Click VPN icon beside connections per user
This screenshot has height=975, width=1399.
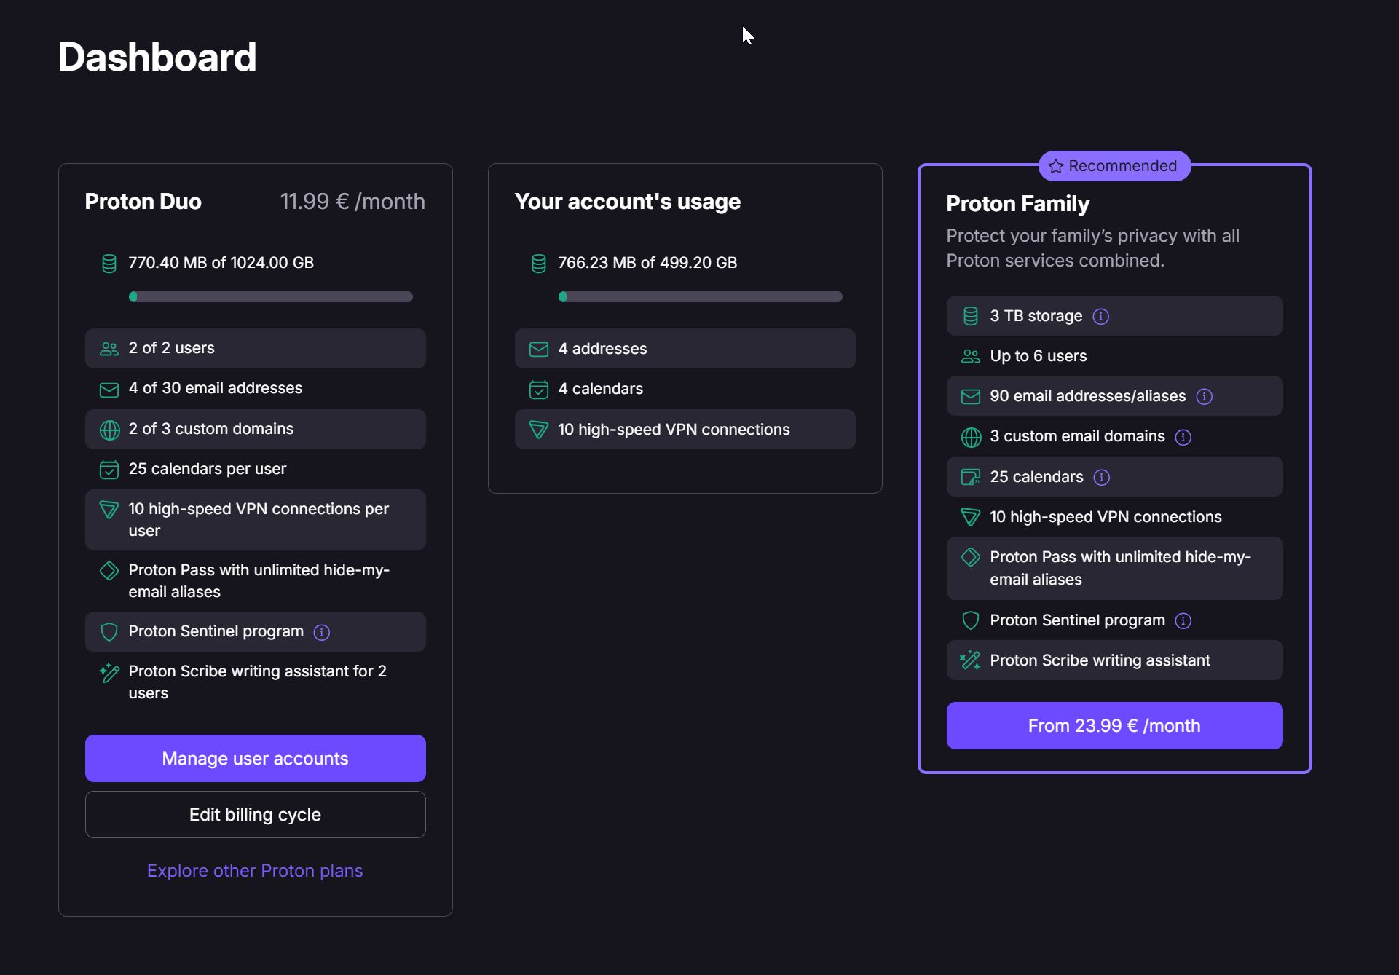[x=109, y=510]
